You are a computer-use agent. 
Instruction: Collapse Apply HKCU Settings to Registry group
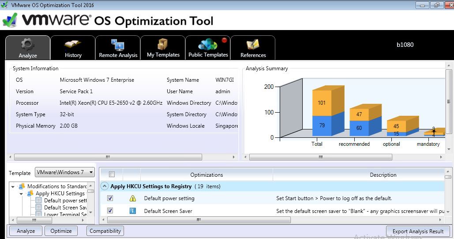click(105, 186)
